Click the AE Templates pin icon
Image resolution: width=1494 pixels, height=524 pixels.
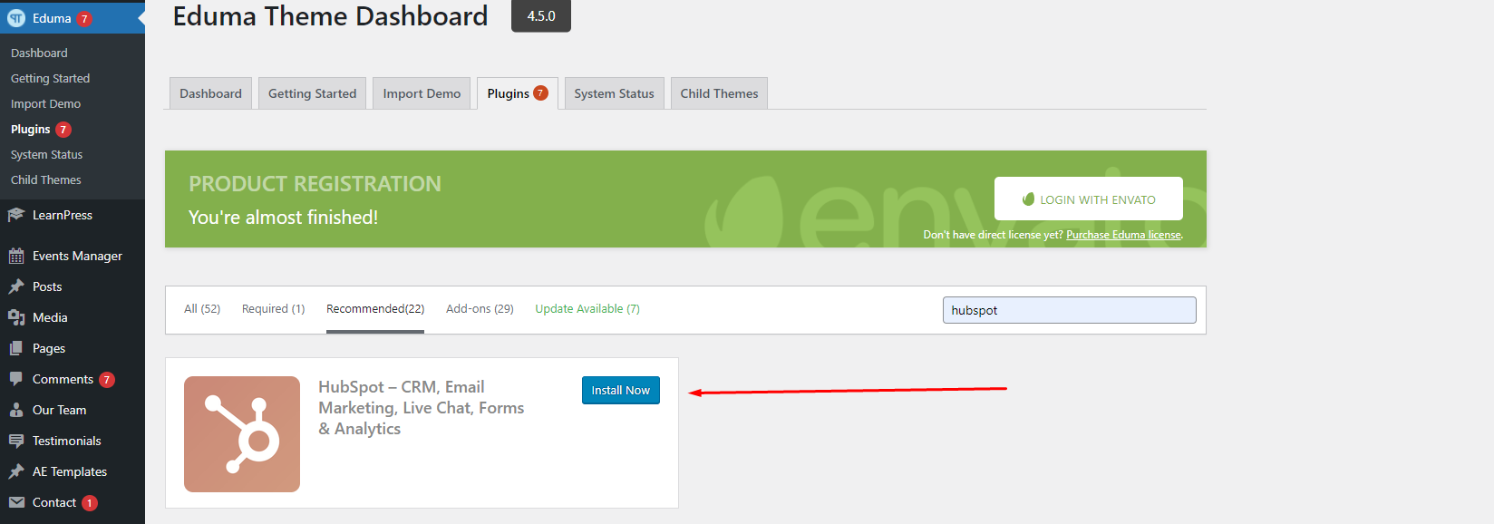[16, 471]
